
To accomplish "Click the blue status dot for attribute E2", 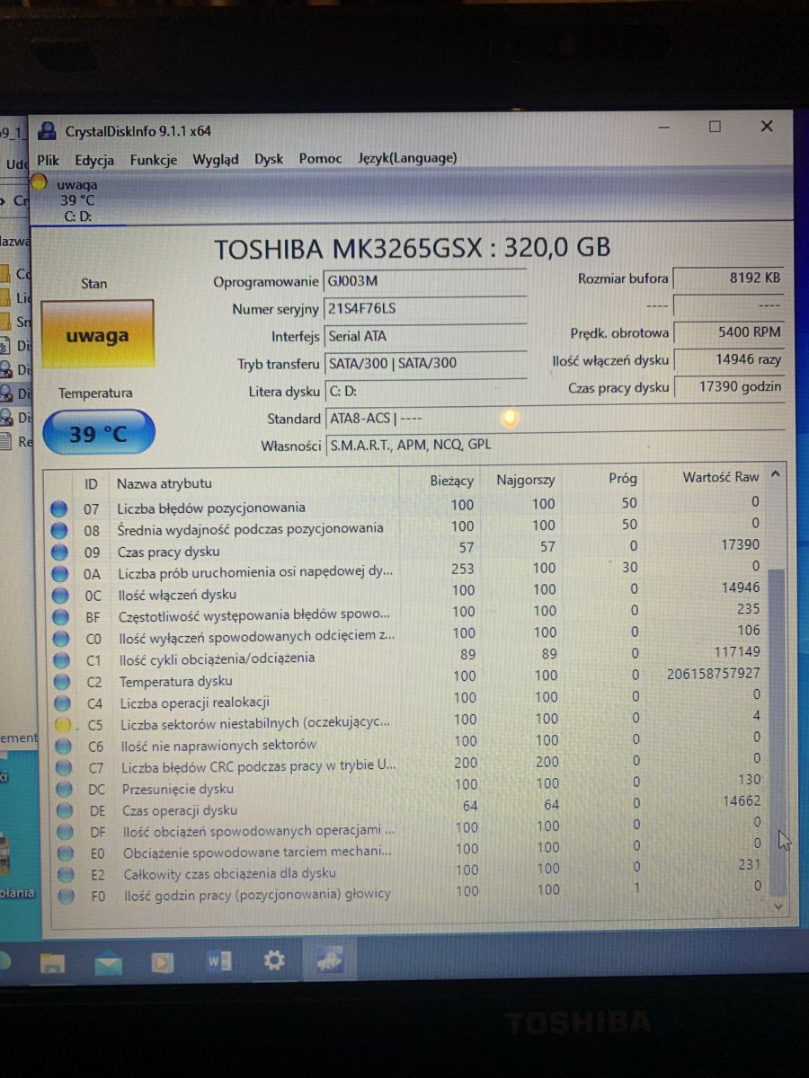I will [x=66, y=874].
